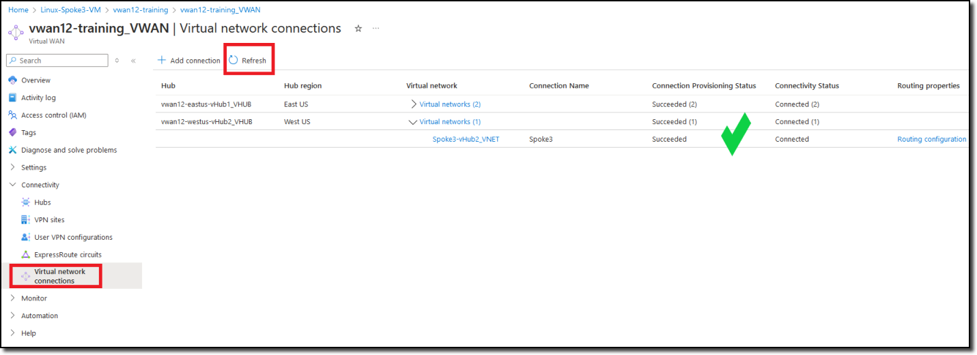Viewport: 977px width, 355px height.
Task: Click the Virtual network connections icon
Action: tap(26, 276)
